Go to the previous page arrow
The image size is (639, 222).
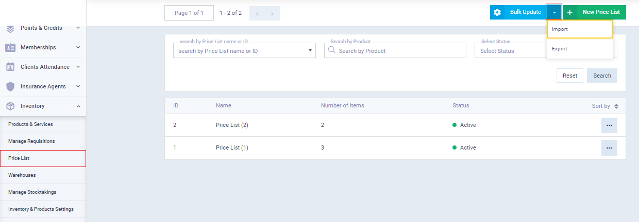[257, 13]
